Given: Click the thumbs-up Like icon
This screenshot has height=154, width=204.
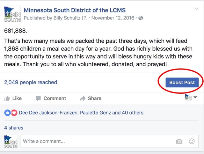Looking at the screenshot, I should (x=7, y=99).
